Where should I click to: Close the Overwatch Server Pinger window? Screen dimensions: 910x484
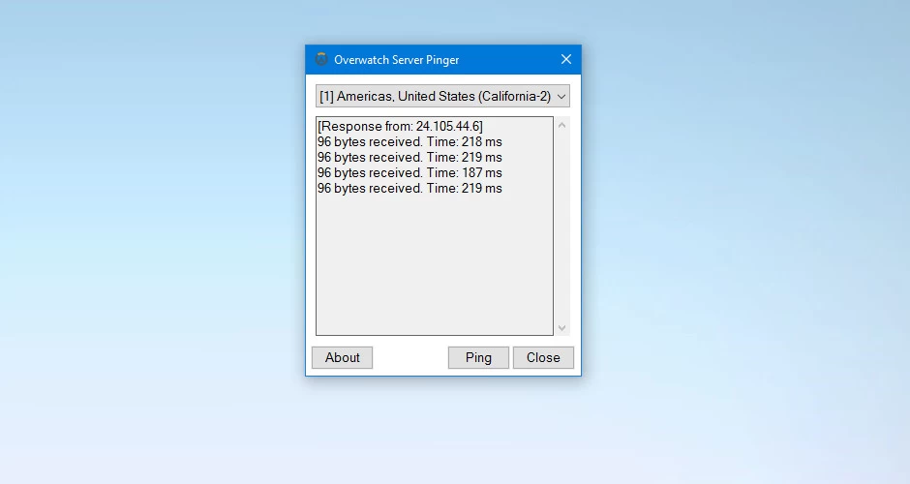566,59
